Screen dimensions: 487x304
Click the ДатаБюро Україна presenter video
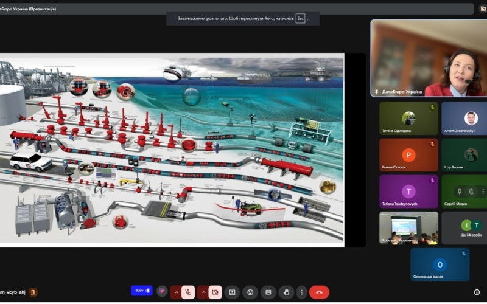pos(429,58)
